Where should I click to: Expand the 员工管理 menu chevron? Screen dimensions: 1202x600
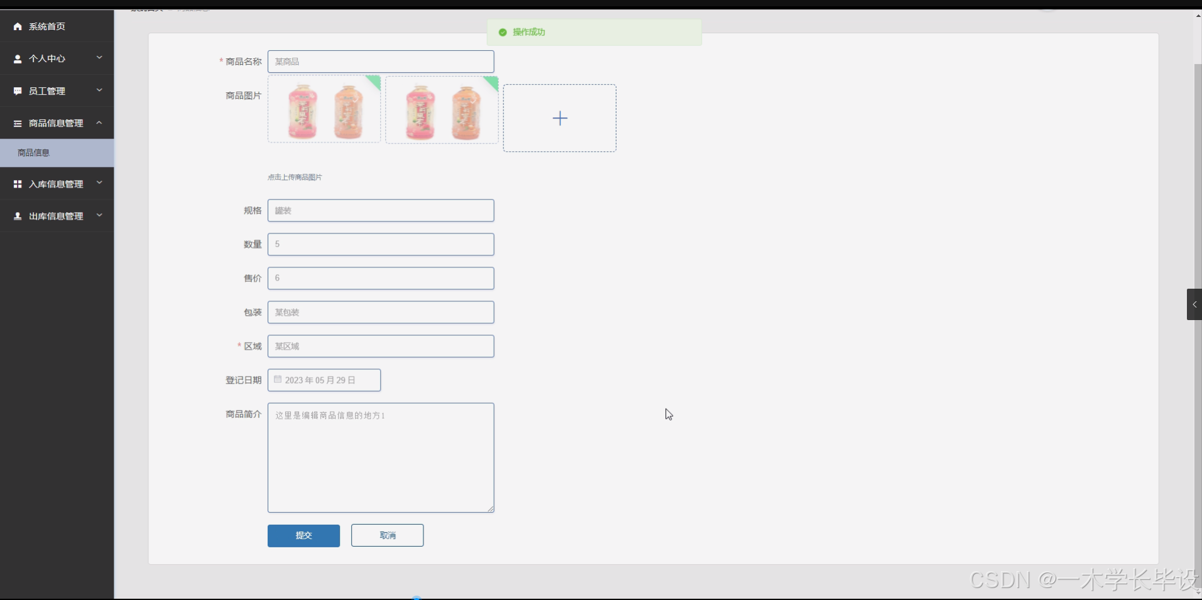tap(99, 90)
